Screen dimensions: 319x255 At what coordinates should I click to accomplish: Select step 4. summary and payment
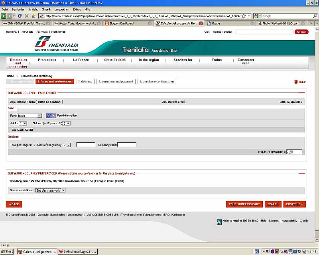[116, 82]
